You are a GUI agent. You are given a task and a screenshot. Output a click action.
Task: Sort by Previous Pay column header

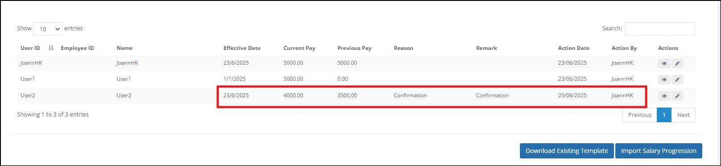coord(354,48)
